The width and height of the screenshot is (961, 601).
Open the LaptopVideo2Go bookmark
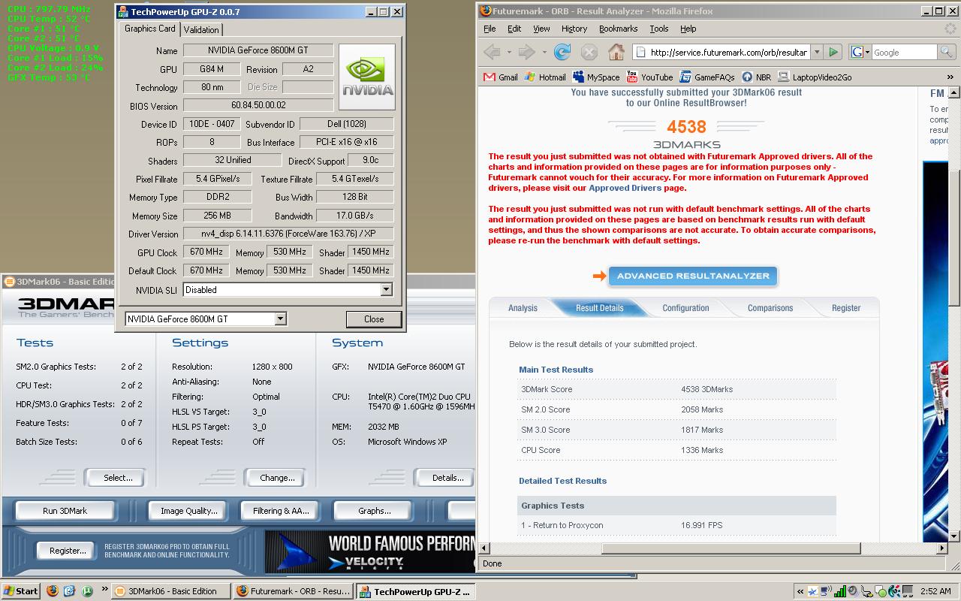click(815, 77)
